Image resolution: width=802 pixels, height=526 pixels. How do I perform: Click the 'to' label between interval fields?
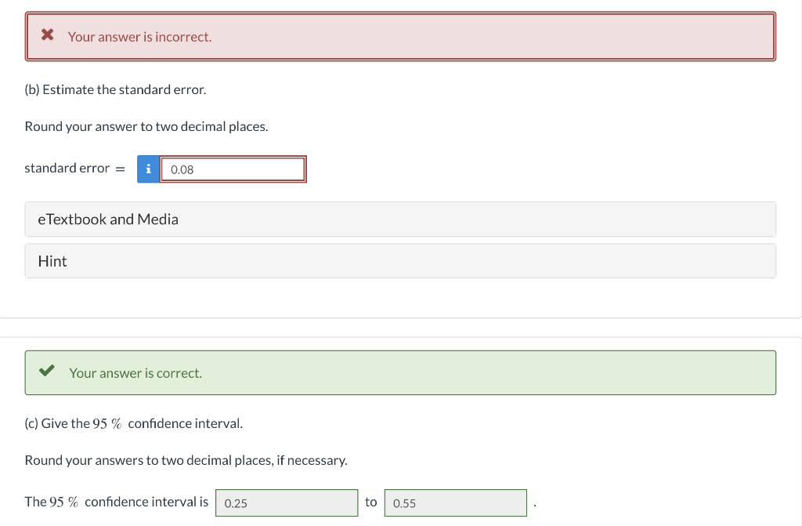[x=371, y=502]
